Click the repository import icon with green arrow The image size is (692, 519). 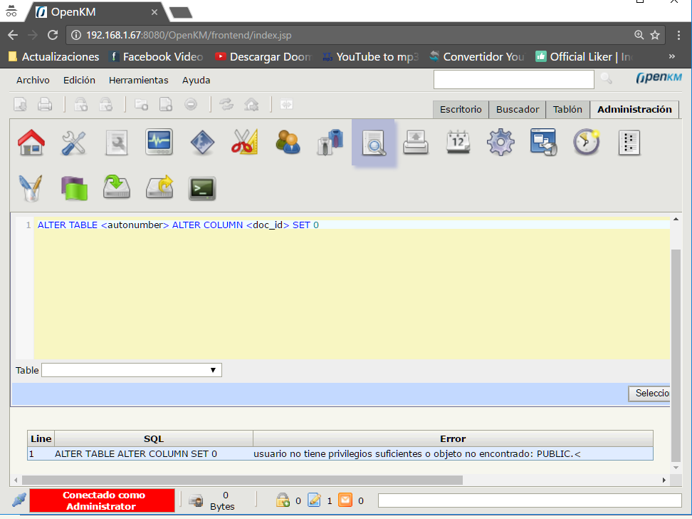(x=116, y=188)
